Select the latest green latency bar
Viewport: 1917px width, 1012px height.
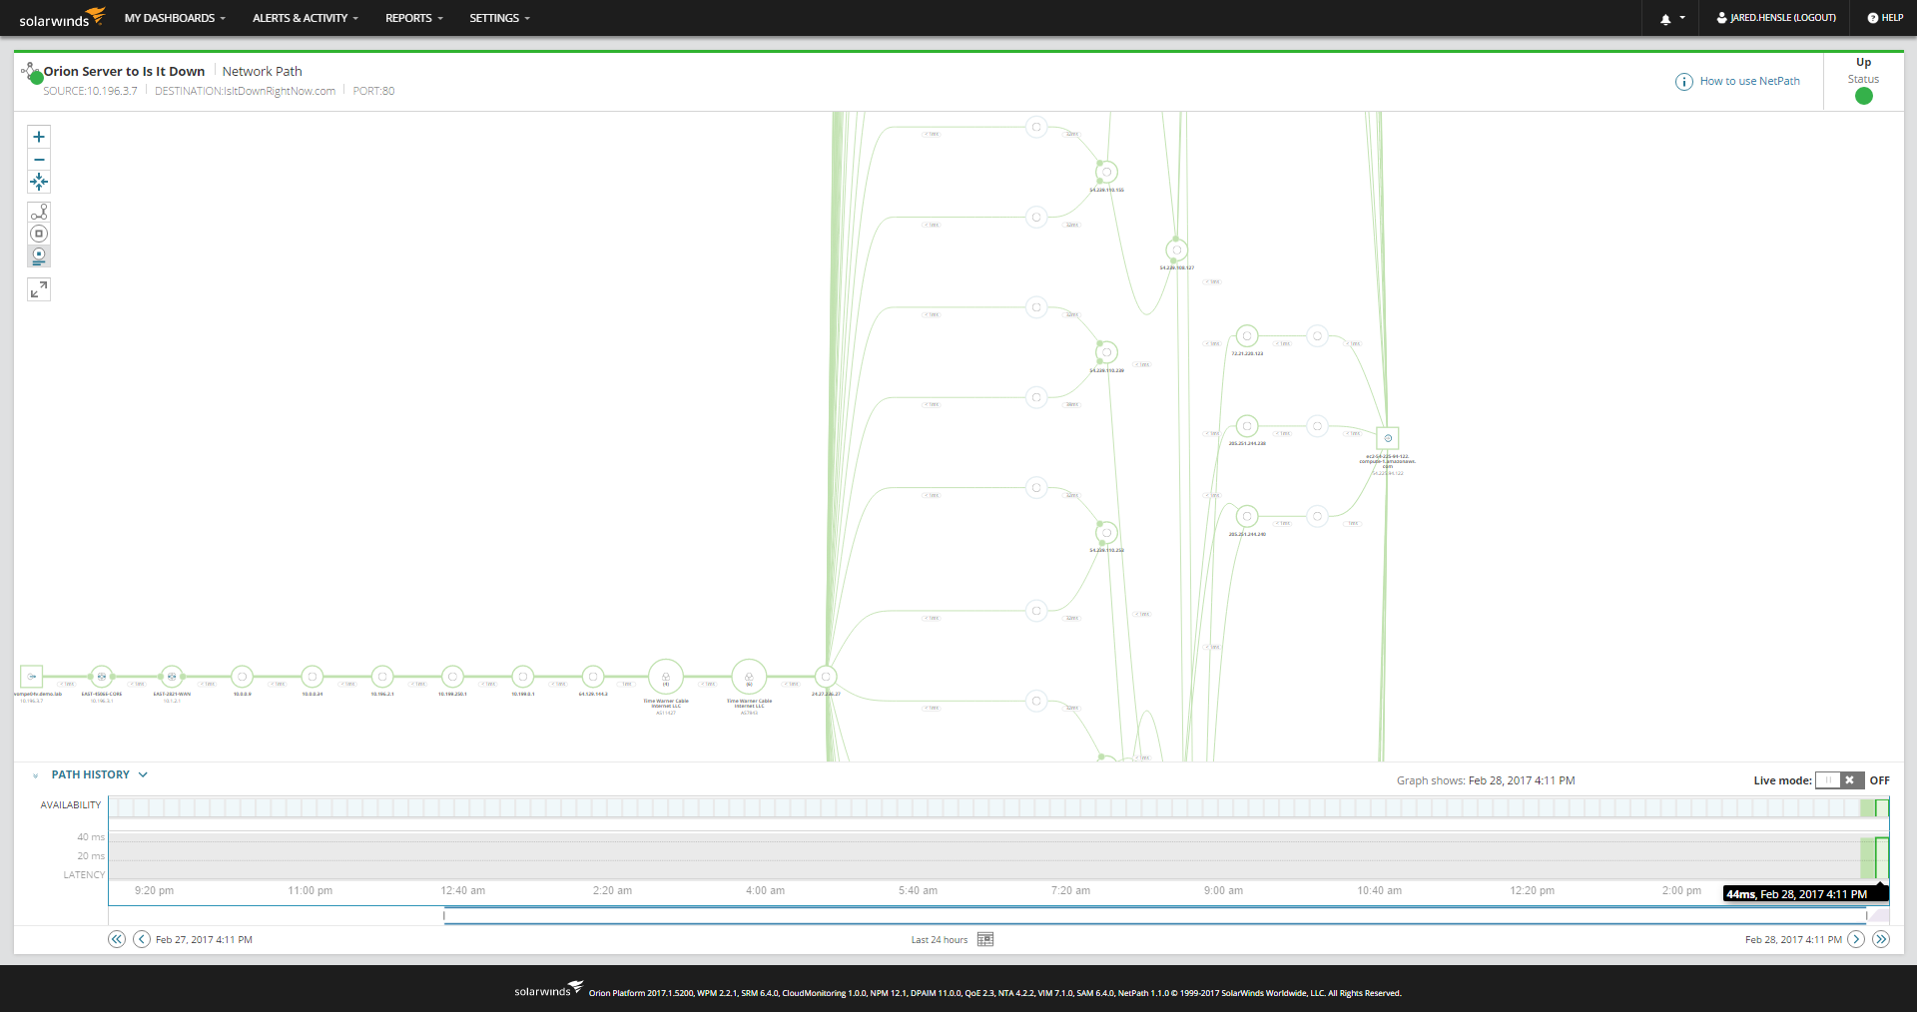pyautogui.click(x=1882, y=858)
